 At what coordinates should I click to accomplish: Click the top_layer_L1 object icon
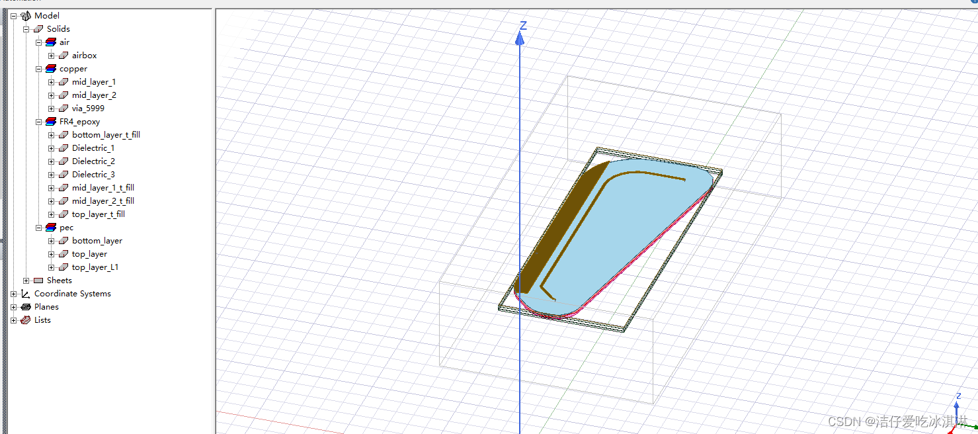pyautogui.click(x=63, y=267)
